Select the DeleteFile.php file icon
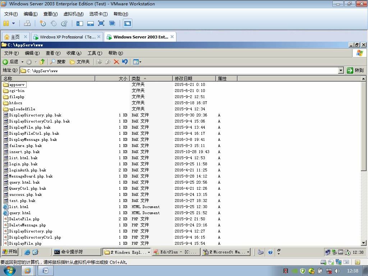 coord(6,219)
